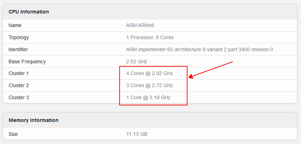The width and height of the screenshot is (301, 144).
Task: Select the 4 Cores @ 2.02 GHz value
Action: [149, 73]
